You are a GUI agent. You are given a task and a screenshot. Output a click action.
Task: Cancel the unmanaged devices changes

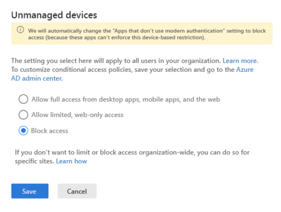(77, 191)
